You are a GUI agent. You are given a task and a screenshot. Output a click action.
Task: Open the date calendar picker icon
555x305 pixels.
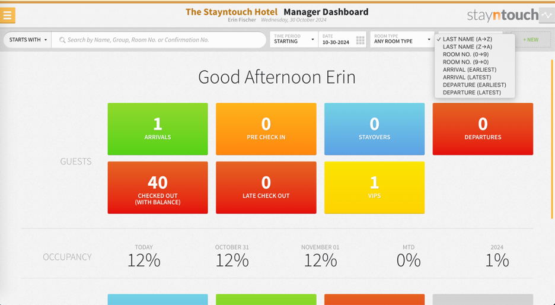click(x=360, y=40)
